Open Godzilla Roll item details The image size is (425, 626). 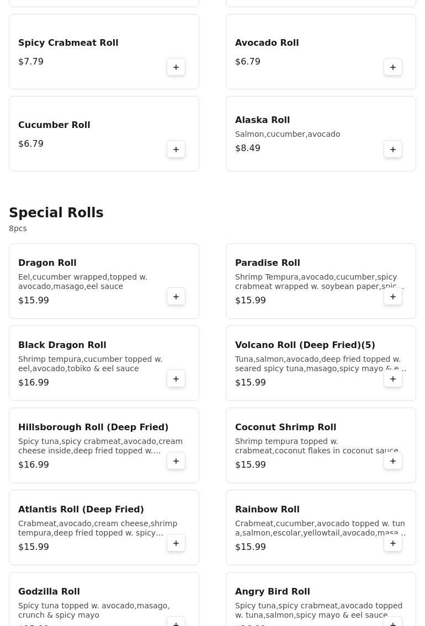tap(49, 591)
